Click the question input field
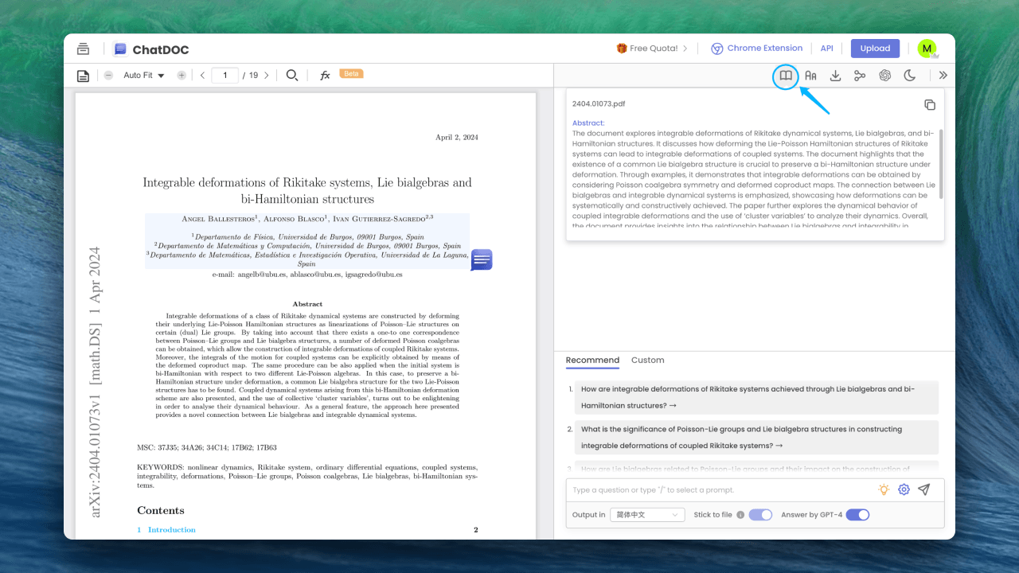 pos(720,490)
